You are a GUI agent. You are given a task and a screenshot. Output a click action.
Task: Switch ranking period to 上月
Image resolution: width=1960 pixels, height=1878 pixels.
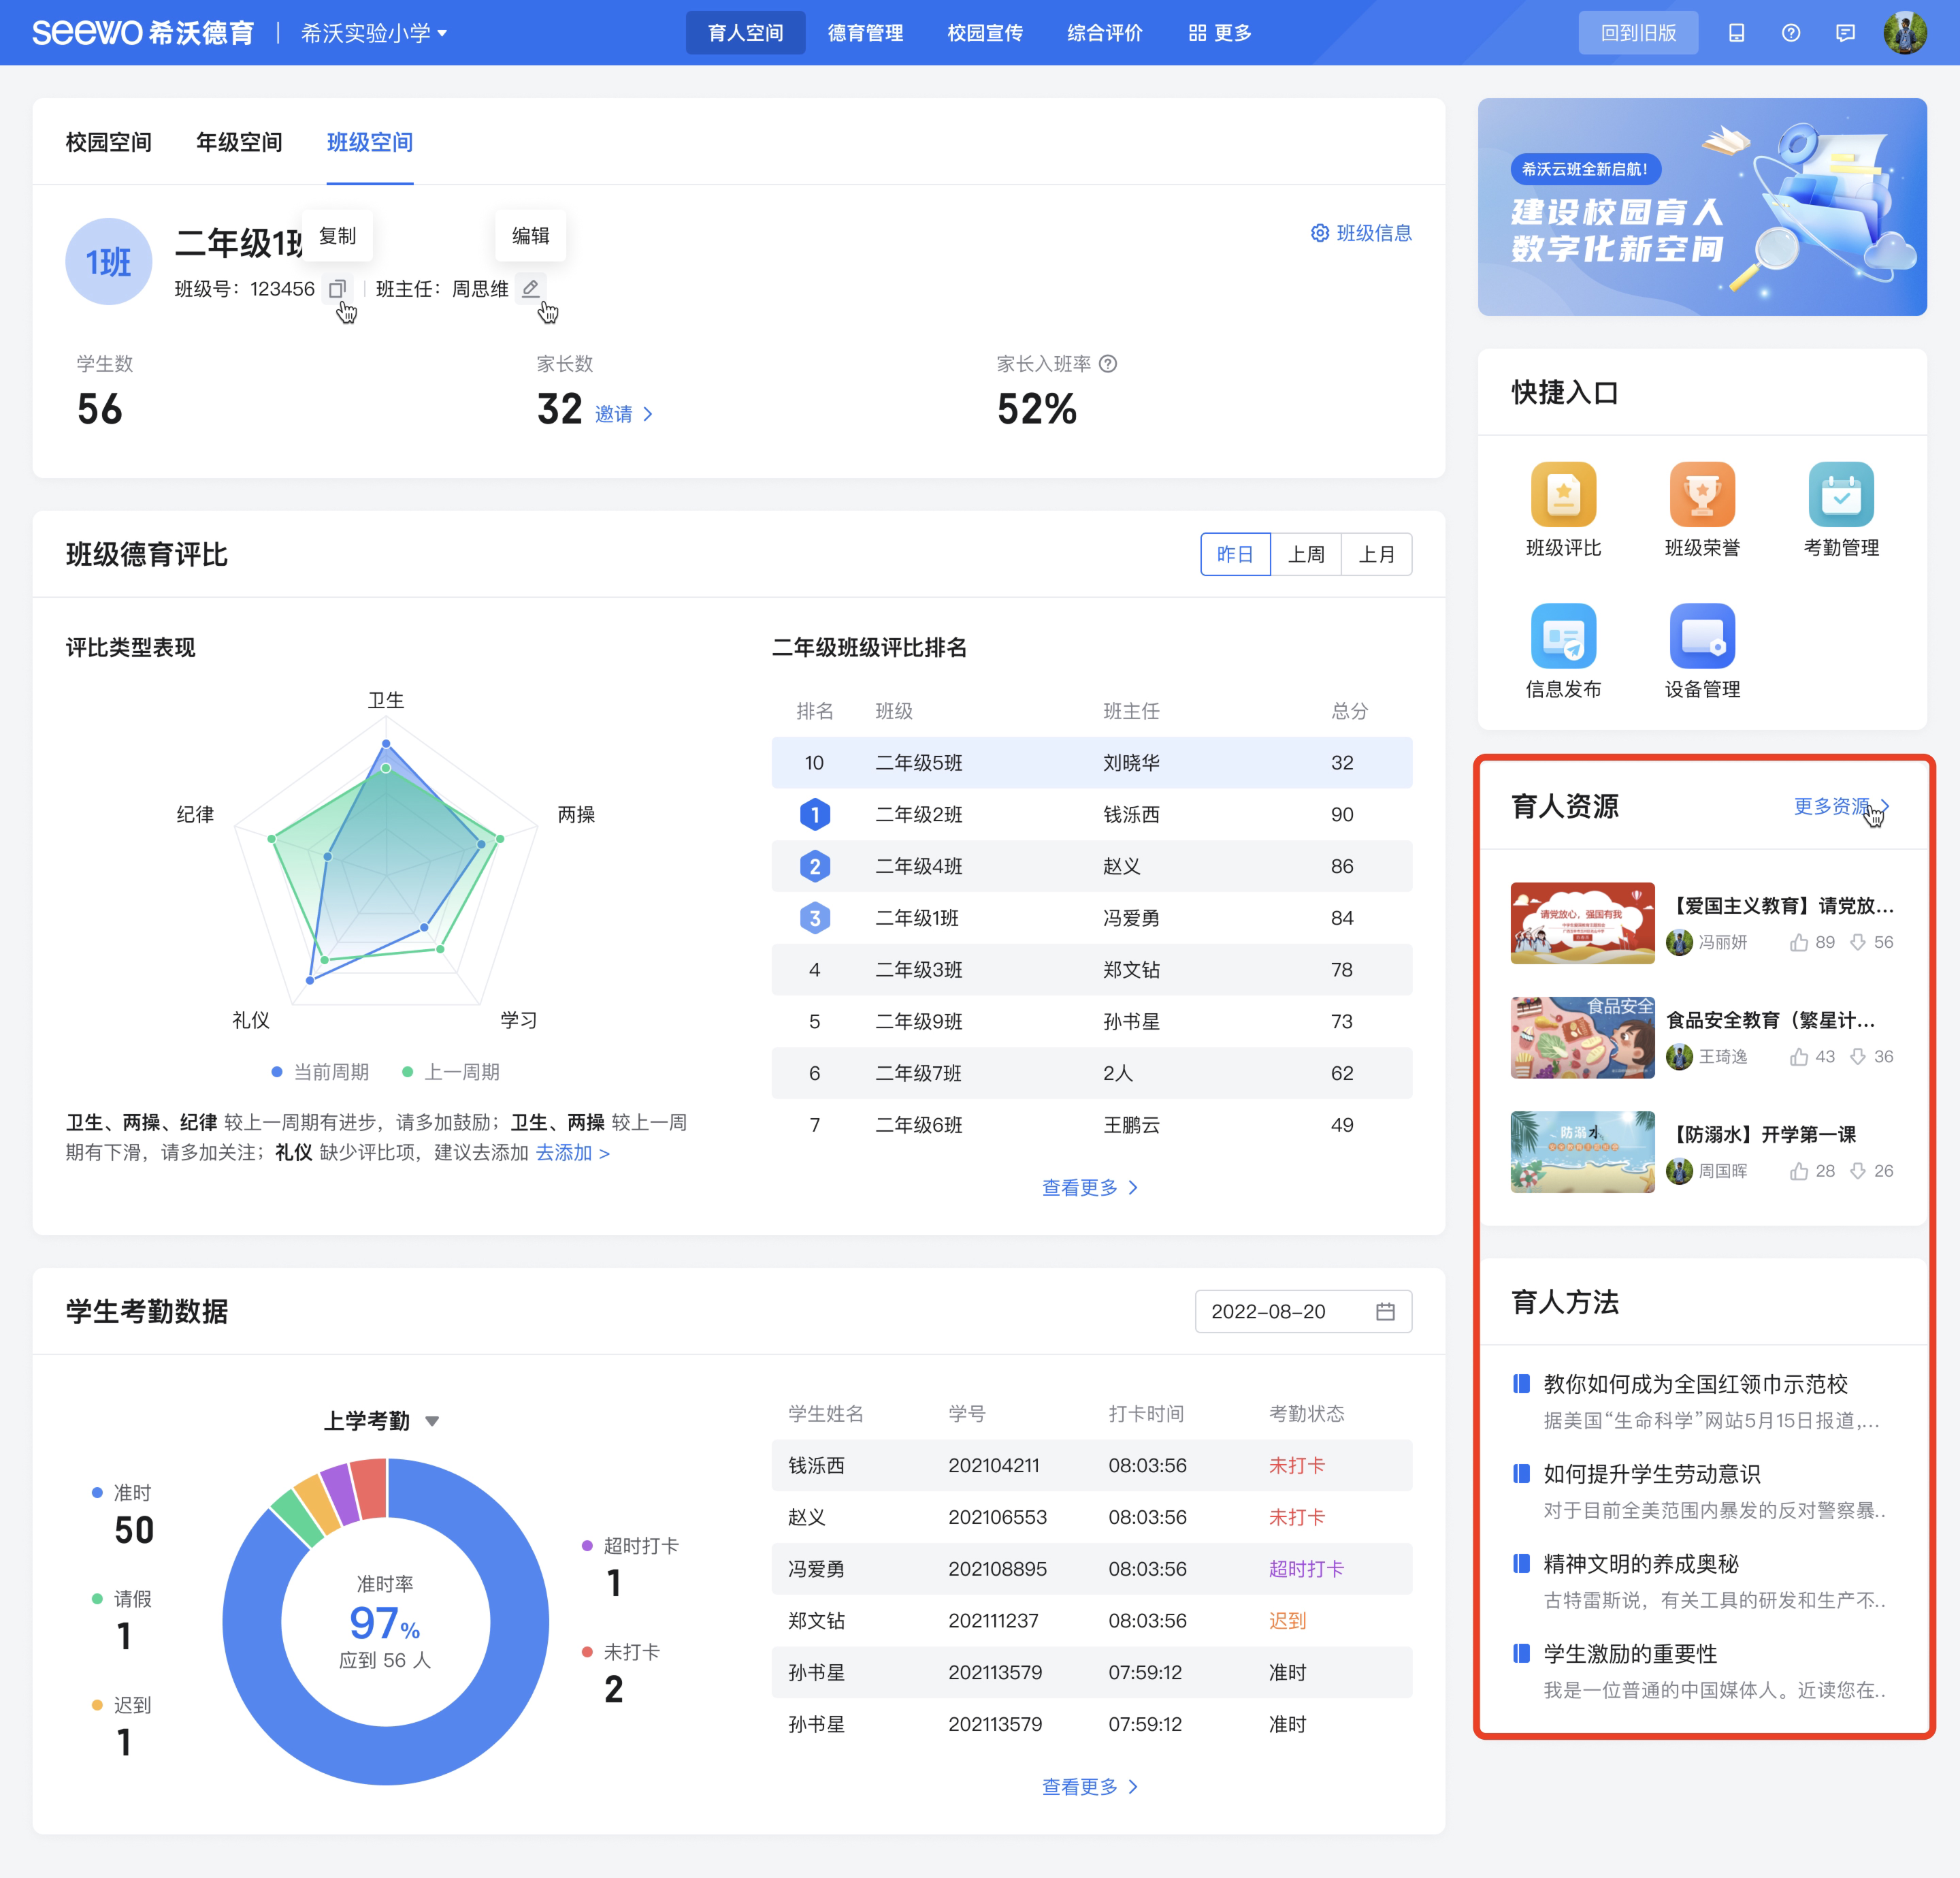1376,554
